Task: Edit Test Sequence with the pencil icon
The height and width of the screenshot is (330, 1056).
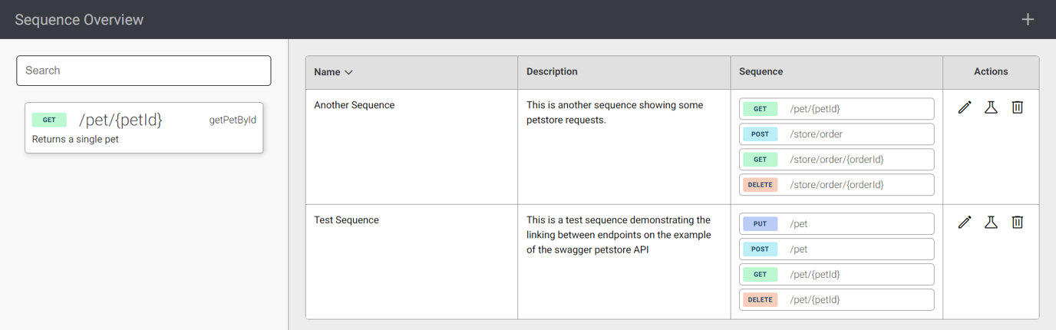Action: [x=965, y=223]
